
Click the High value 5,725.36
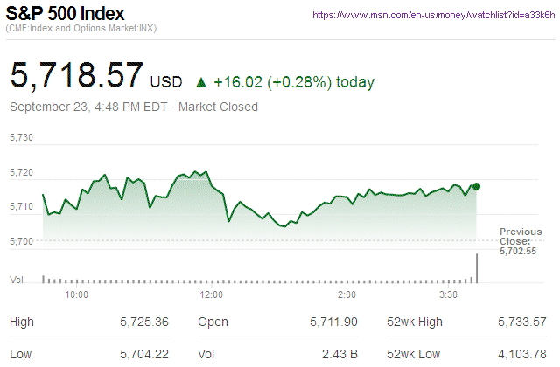point(143,322)
